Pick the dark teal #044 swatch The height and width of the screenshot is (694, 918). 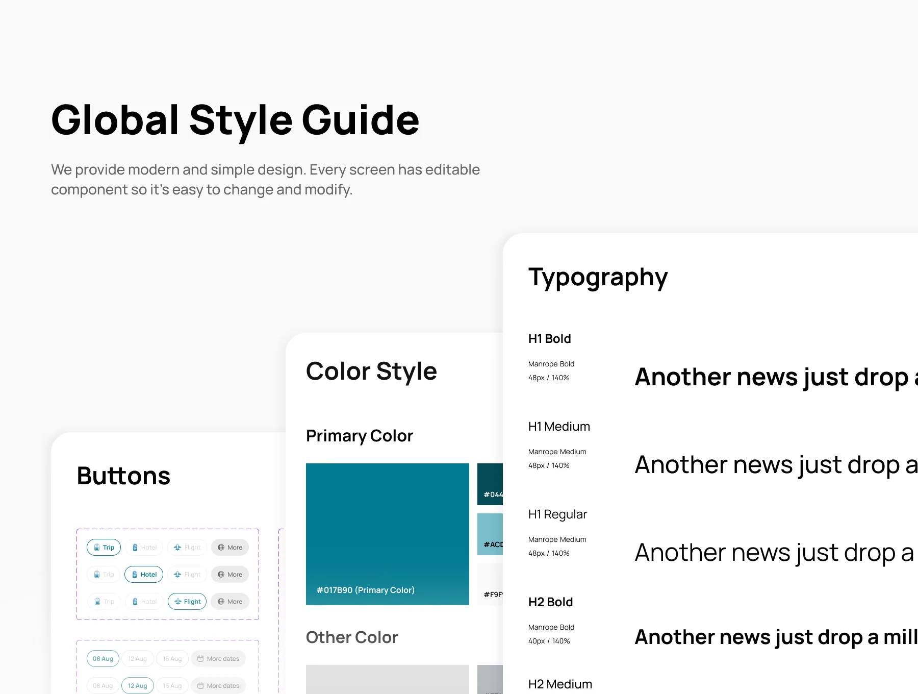[x=490, y=484]
